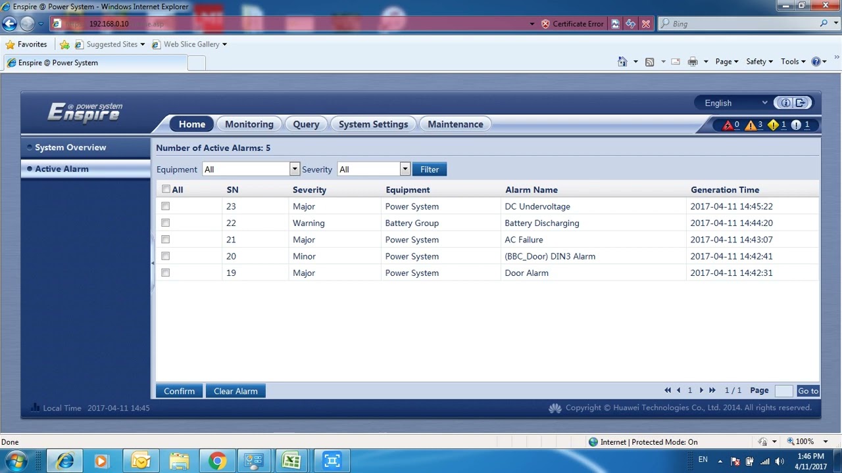Check the Door Alarm row checkbox
Viewport: 842px width, 473px height.
coord(166,273)
